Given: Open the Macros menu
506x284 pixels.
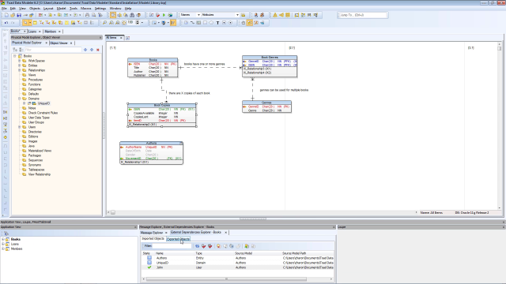Looking at the screenshot, I should point(86,9).
